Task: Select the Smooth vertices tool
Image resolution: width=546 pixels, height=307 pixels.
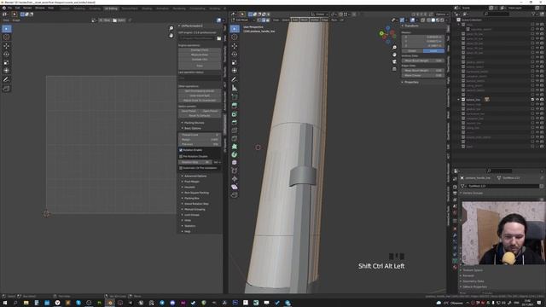Action: tap(235, 163)
